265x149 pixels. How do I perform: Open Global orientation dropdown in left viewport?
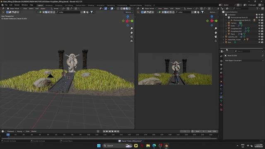55,9
